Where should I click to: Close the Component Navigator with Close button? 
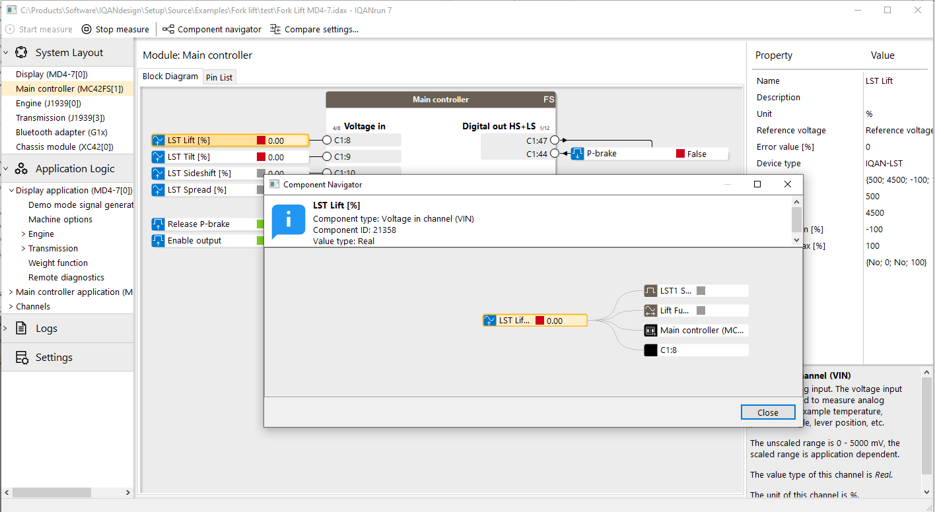(768, 412)
